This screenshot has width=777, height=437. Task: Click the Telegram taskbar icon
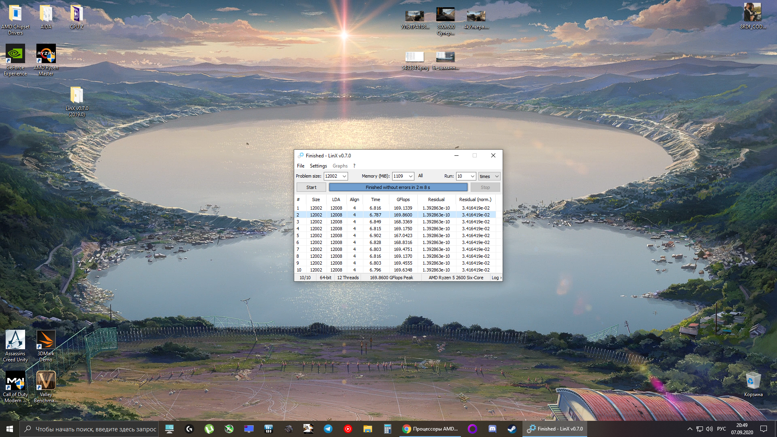[x=328, y=429]
